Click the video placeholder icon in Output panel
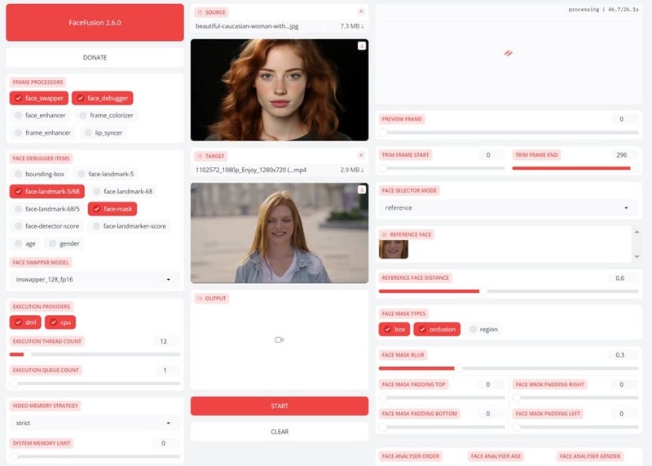The height and width of the screenshot is (466, 652). tap(279, 340)
